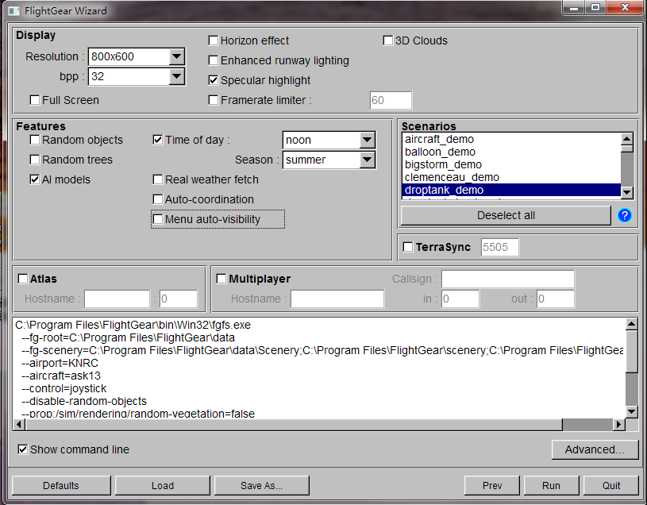
Task: Click Save As button
Action: click(x=262, y=486)
